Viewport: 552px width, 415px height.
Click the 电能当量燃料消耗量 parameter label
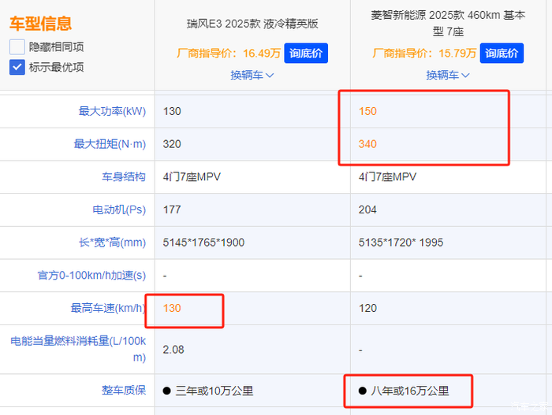pyautogui.click(x=78, y=349)
